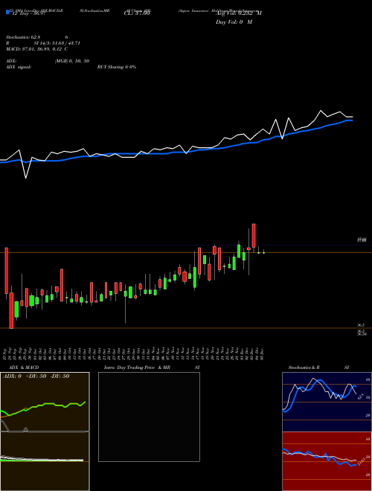Click the red RSI chart panel
372x491 pixels.
pyautogui.click(x=327, y=461)
